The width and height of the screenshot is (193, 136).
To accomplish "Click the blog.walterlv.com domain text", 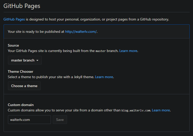I will (136, 110).
